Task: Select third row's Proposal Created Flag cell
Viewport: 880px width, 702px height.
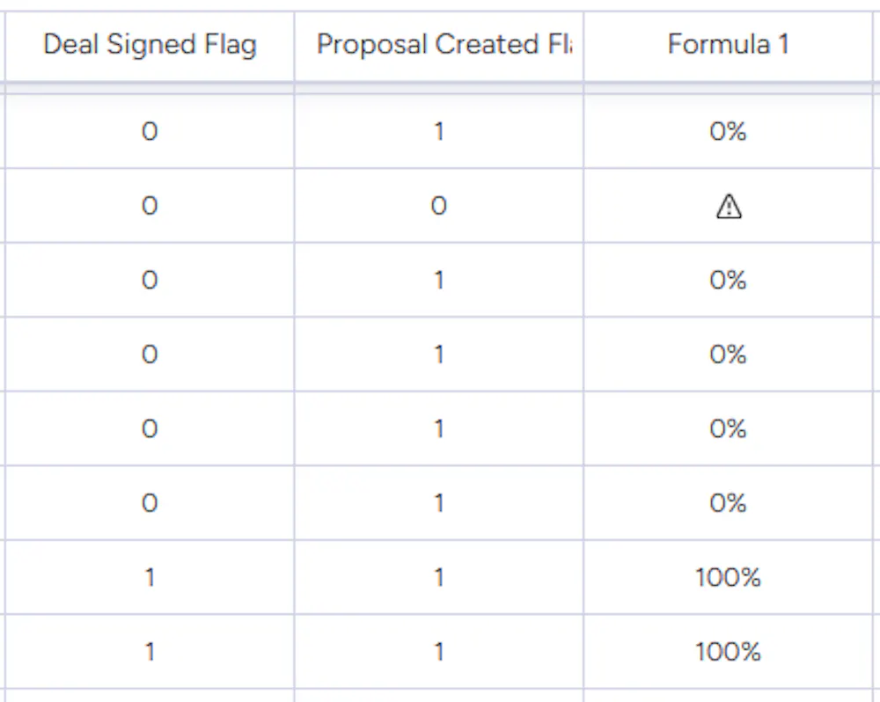Action: 438,281
